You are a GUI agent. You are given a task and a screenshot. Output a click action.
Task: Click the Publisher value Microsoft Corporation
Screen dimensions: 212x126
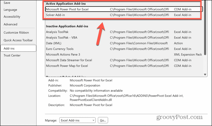click(x=85, y=85)
